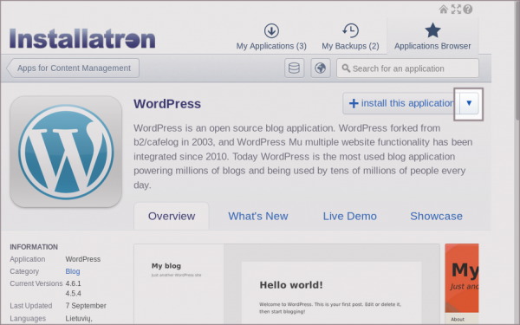Screen dimensions: 520x325
Task: Click version text 4.6.1
Action: click(73, 283)
